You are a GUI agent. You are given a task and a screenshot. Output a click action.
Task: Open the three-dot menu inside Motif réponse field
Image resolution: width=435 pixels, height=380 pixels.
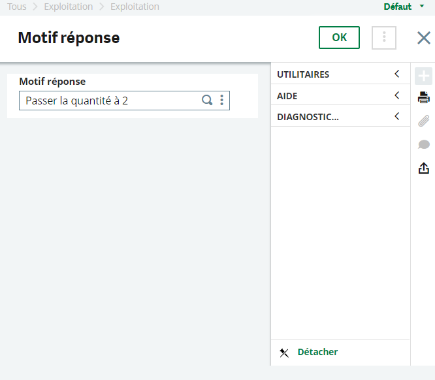[222, 100]
